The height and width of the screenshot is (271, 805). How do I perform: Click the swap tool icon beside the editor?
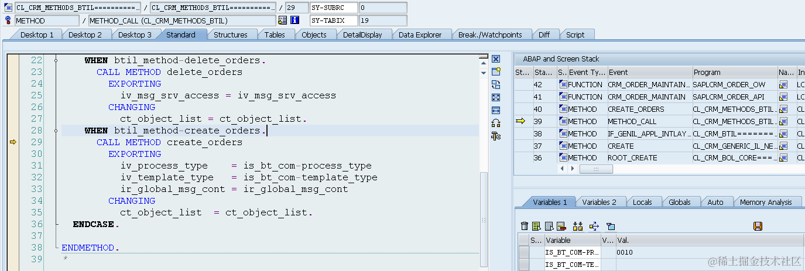(x=496, y=124)
